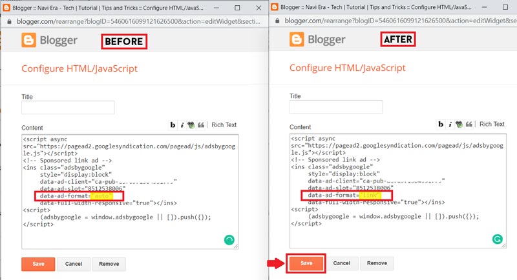
Task: Click the Blogger logo in the BEFORE window
Action: (x=50, y=40)
